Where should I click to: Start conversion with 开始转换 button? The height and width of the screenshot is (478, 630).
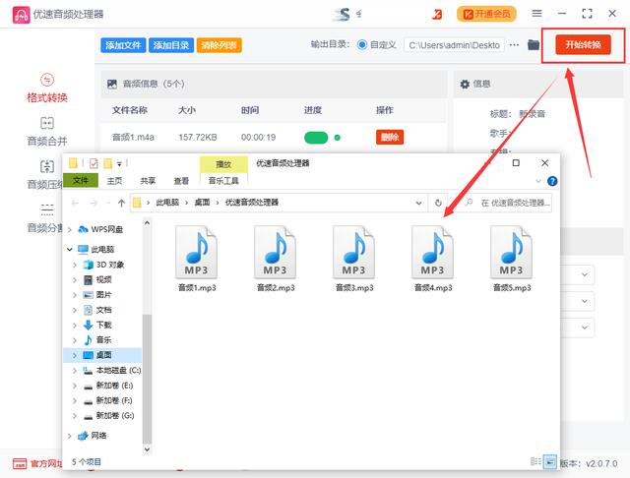583,44
